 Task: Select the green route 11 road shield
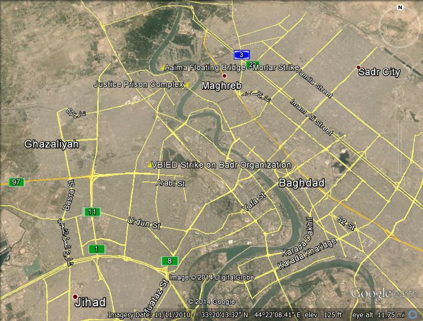tap(92, 212)
